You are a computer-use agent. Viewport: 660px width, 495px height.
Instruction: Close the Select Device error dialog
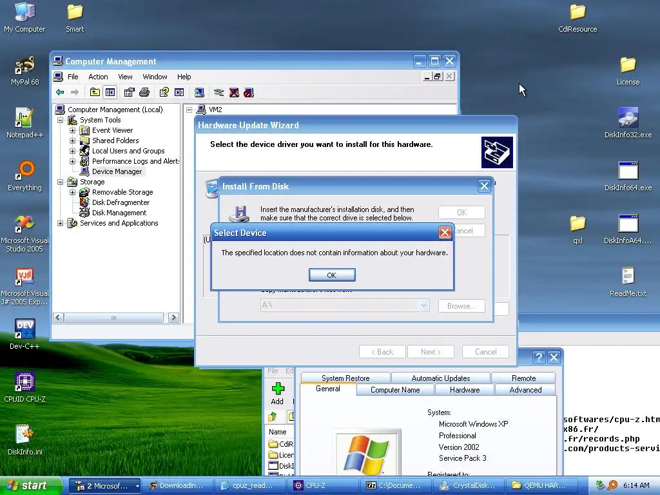(445, 232)
